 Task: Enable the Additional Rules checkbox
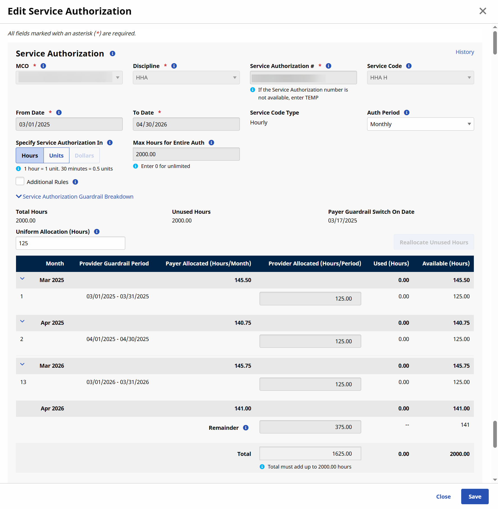(20, 181)
